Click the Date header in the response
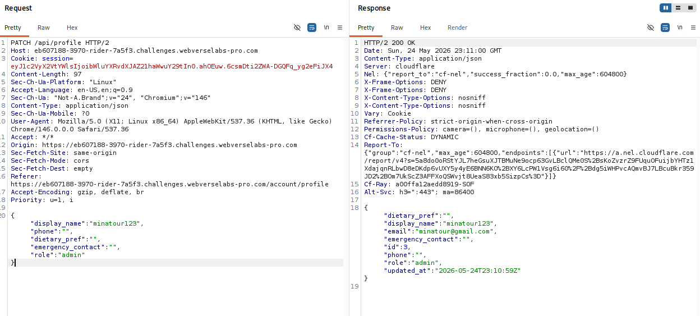 pyautogui.click(x=433, y=51)
